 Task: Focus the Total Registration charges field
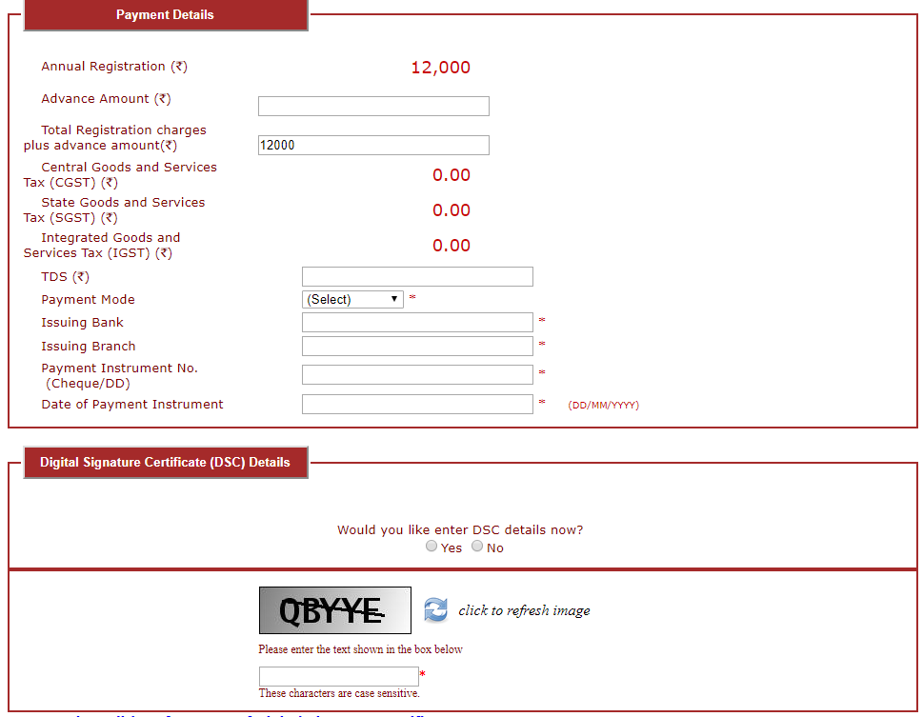pyautogui.click(x=373, y=146)
